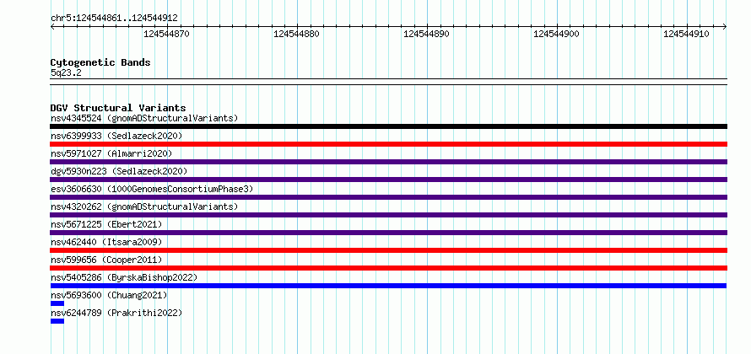
Task: Open nsv5671225 (Ebert2021) label
Action: (x=106, y=224)
